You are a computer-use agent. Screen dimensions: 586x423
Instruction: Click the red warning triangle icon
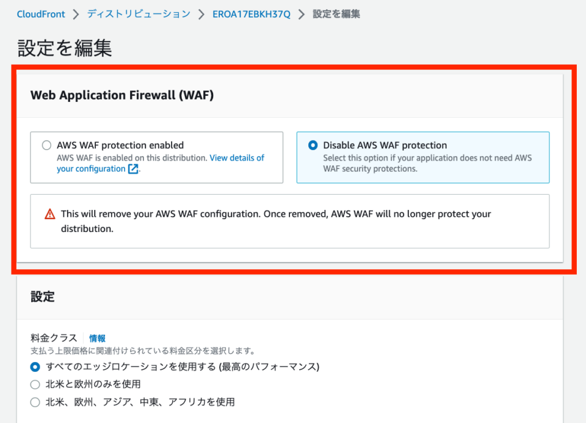click(x=51, y=214)
